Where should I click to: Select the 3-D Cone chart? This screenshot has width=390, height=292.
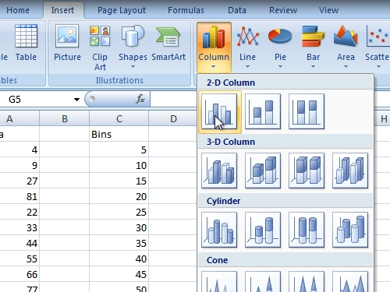tap(350, 282)
